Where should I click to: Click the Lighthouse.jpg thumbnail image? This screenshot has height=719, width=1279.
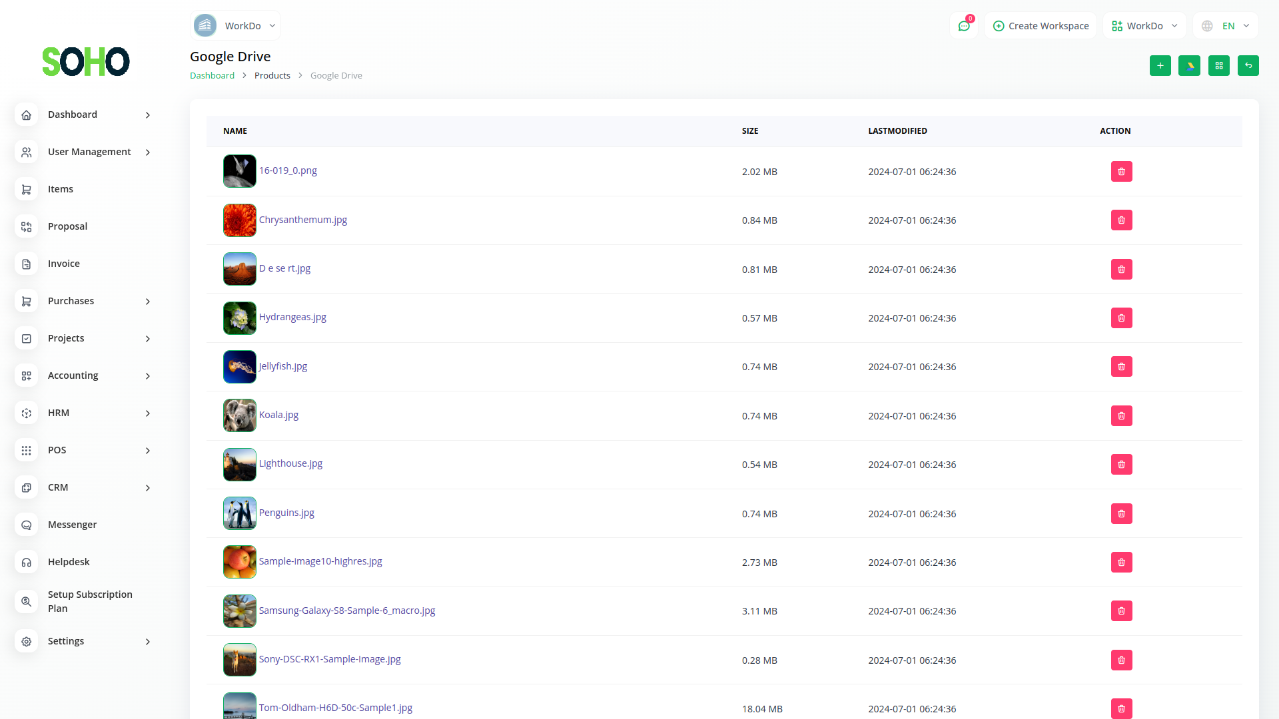240,465
